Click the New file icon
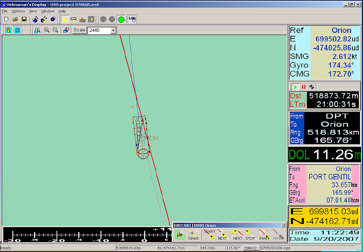Image resolution: width=363 pixels, height=252 pixels. point(6,19)
